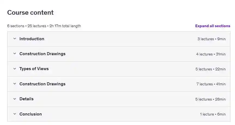235x125 pixels.
Task: Click the chevron icon beside Introduction
Action: point(15,39)
